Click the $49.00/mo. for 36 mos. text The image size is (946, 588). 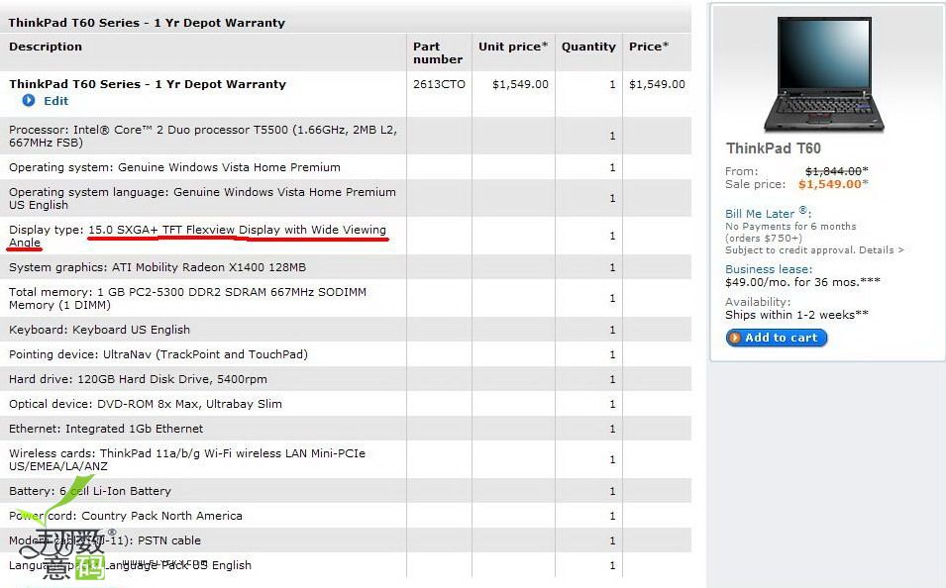802,282
